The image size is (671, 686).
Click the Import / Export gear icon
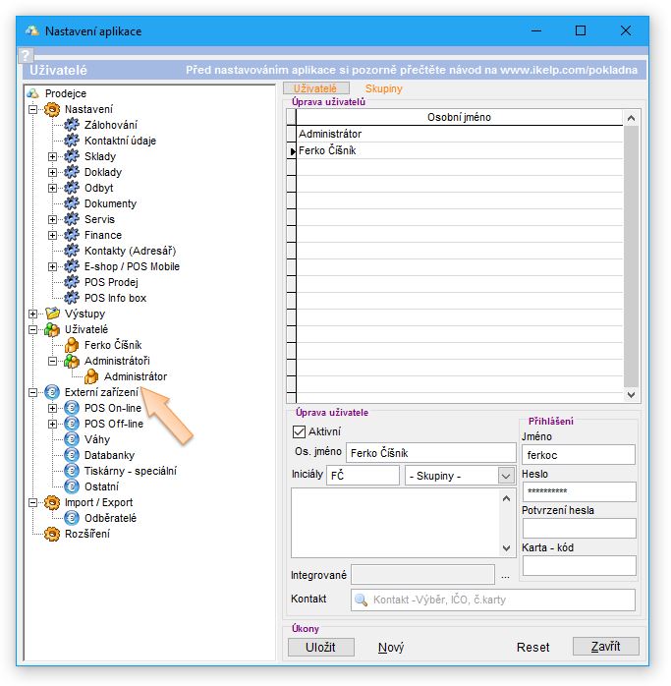tap(53, 502)
